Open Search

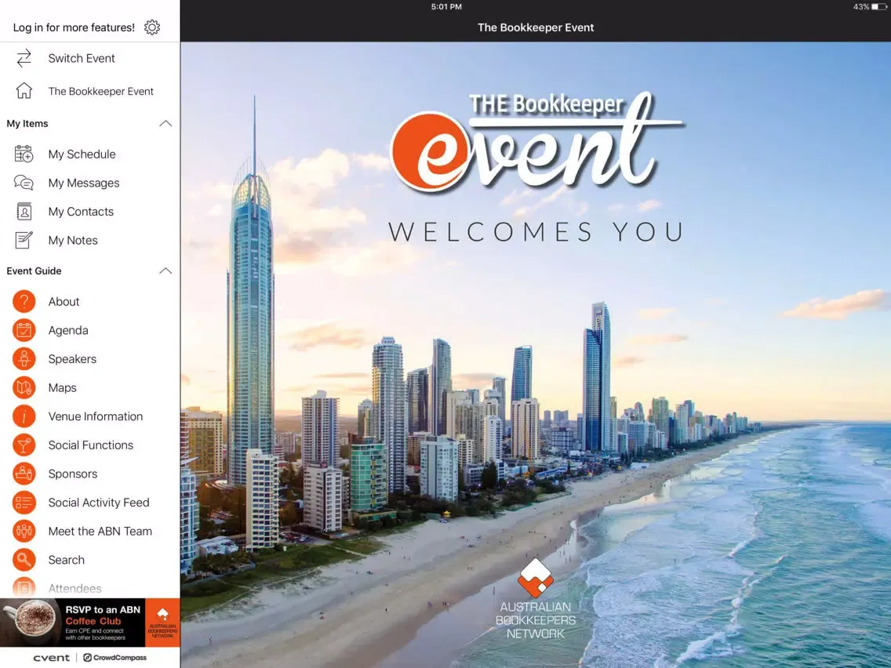[89, 560]
